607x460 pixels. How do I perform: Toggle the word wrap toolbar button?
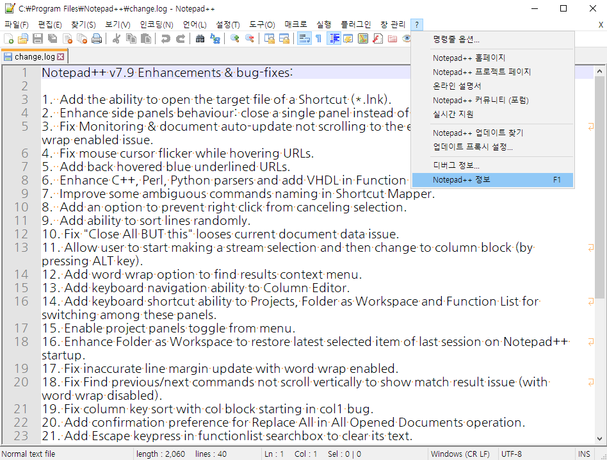point(304,38)
